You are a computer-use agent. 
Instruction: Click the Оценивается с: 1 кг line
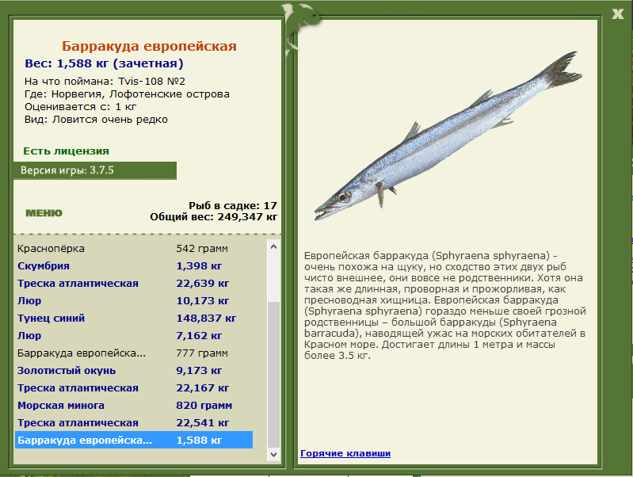click(x=80, y=107)
